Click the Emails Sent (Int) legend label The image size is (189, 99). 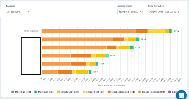pos(95,92)
